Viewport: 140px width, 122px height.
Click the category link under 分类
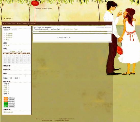(7, 45)
